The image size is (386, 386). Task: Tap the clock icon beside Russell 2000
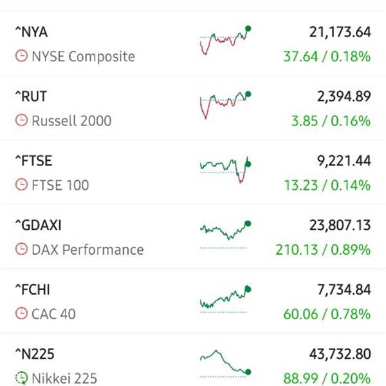click(x=21, y=120)
